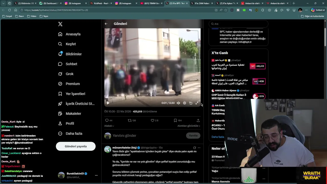This screenshot has height=184, width=327.
Task: Open Diğer sık kullanılanlar folder
Action: point(312,16)
